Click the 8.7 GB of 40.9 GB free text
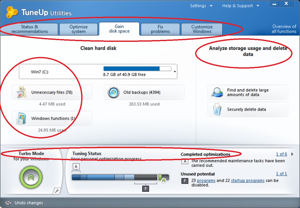 click(x=124, y=75)
